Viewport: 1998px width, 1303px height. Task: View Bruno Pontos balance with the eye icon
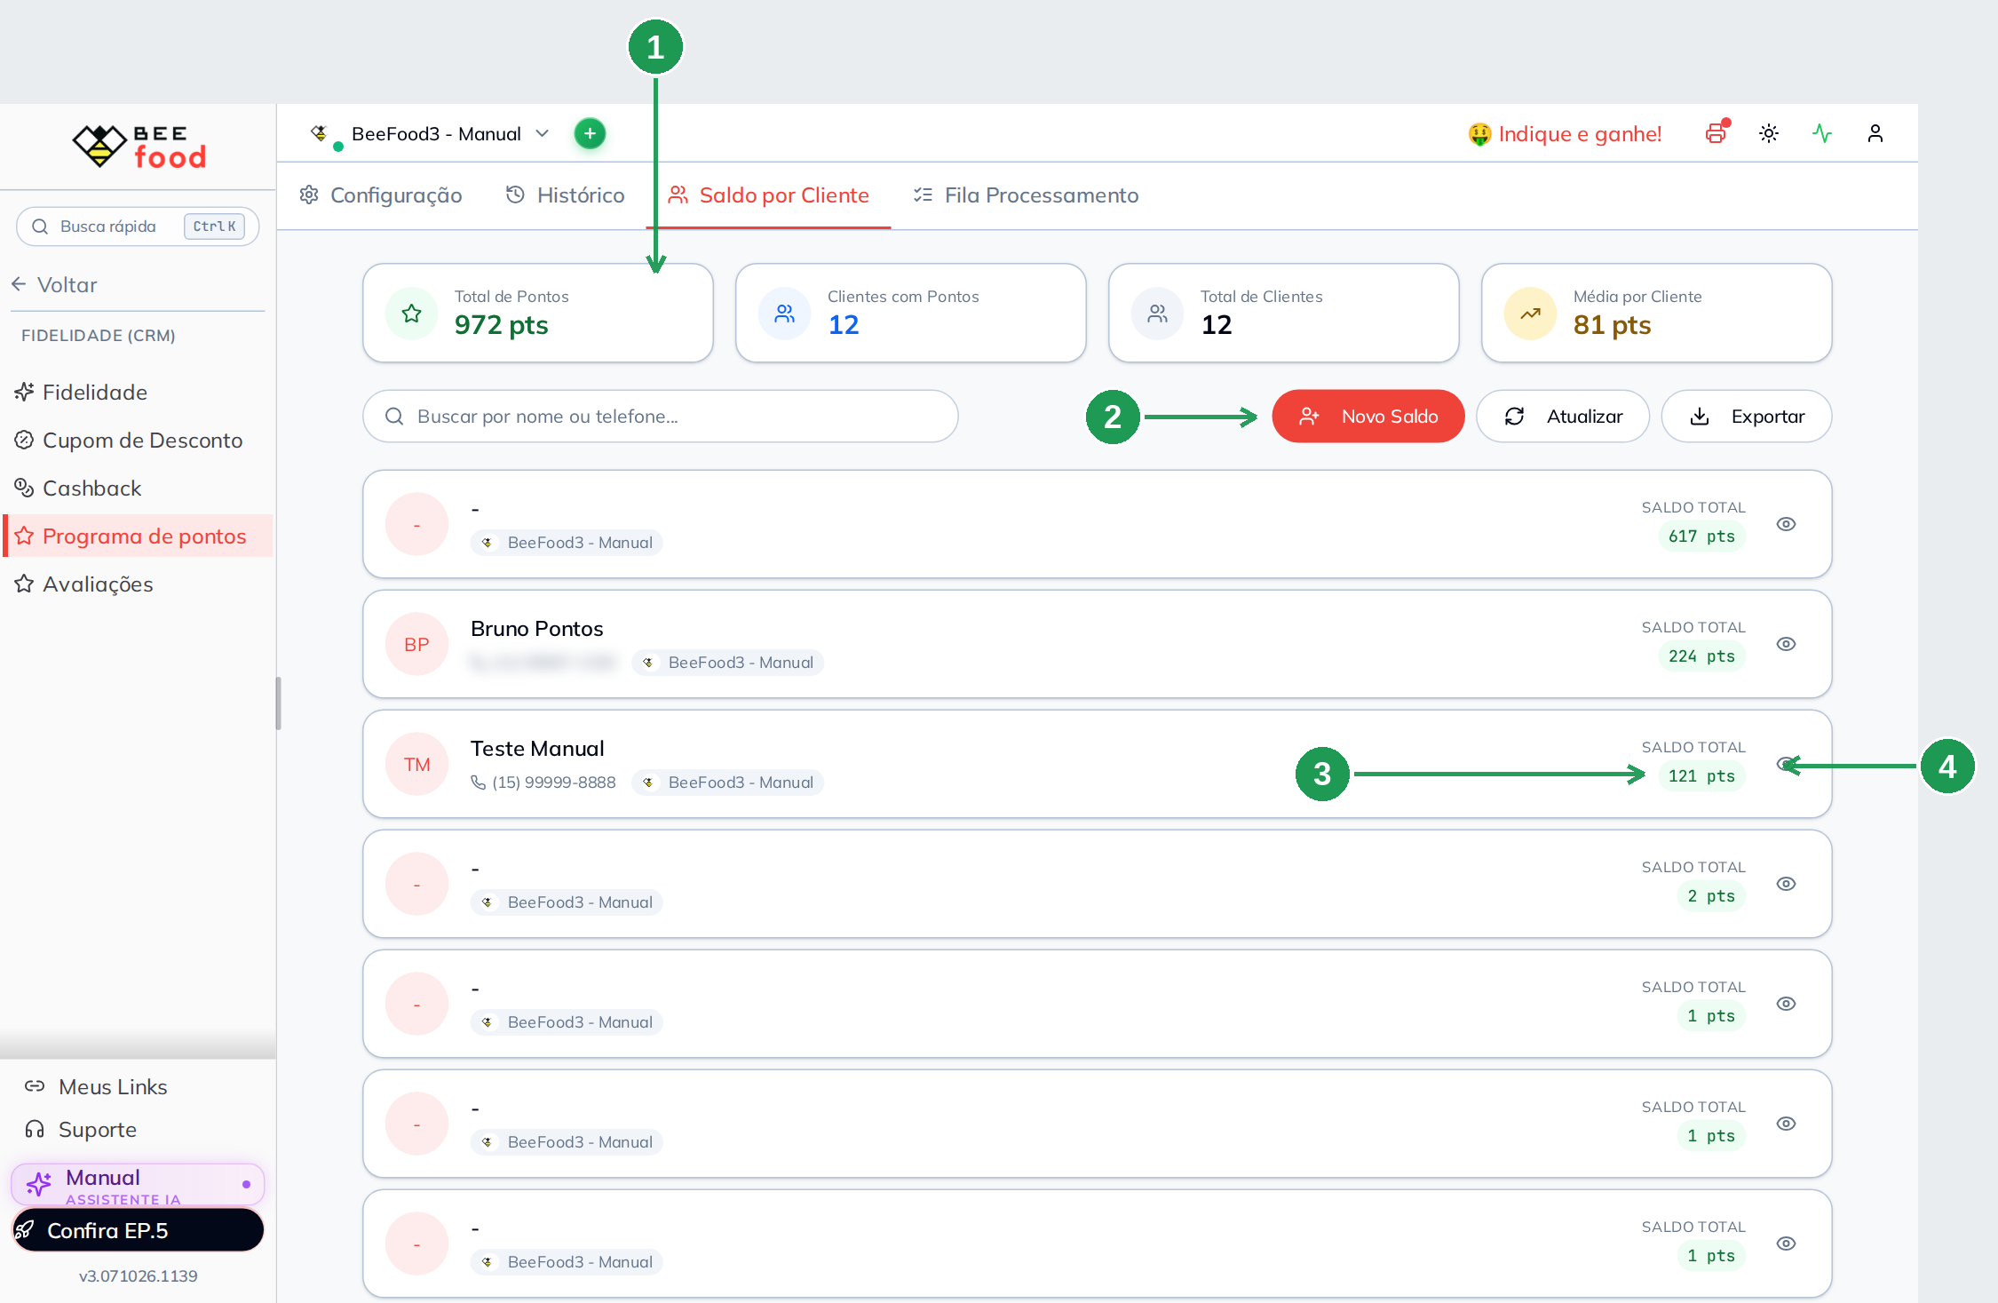click(1787, 644)
